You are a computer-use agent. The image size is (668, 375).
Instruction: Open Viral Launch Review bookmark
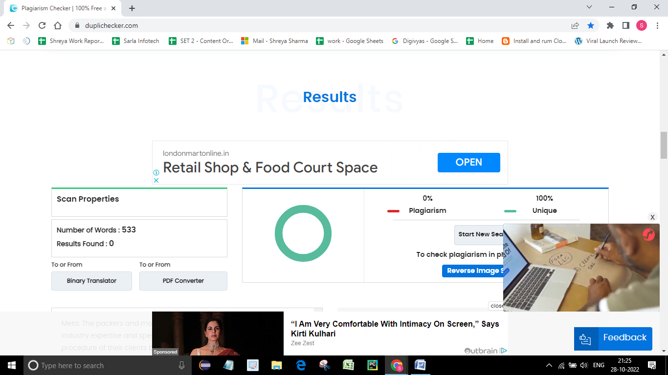click(x=608, y=41)
